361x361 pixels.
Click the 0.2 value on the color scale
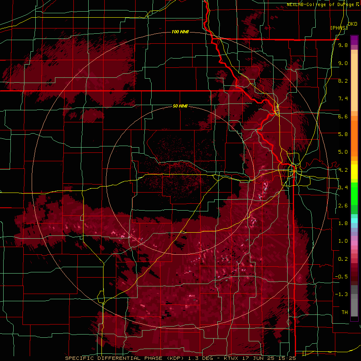coord(343,259)
